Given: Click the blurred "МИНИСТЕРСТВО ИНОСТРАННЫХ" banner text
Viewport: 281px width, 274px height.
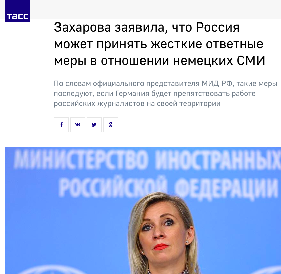Looking at the screenshot, I should (147, 159).
